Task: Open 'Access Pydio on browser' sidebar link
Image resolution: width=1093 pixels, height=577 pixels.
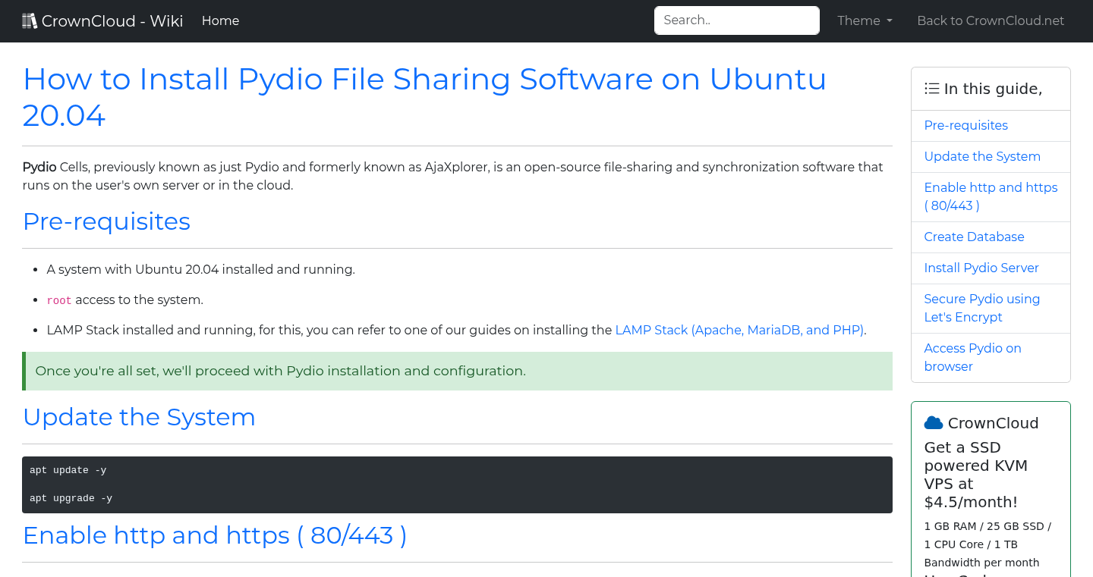Action: point(972,357)
